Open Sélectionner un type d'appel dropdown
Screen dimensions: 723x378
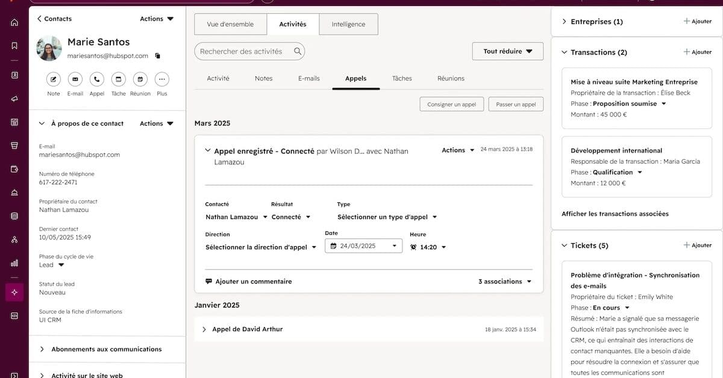point(387,217)
